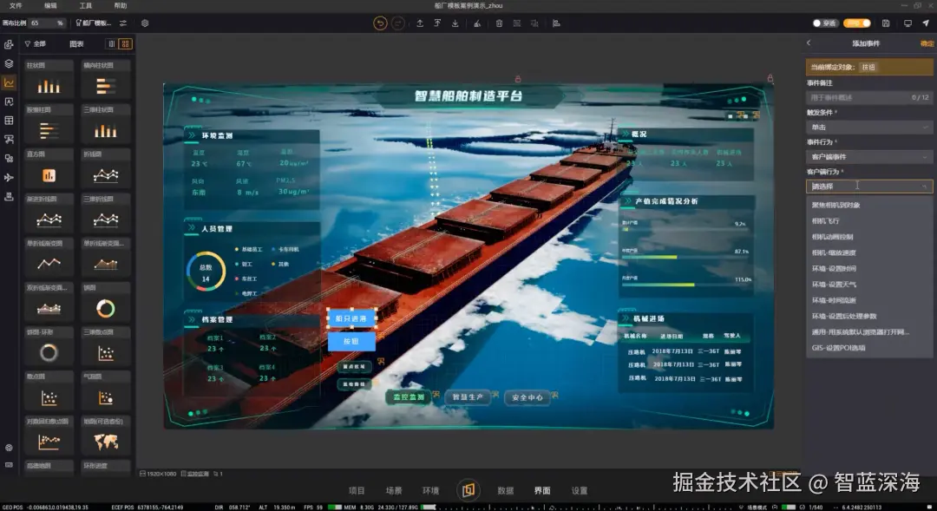Click the undo arrow in the toolbar
The width and height of the screenshot is (937, 511).
coord(380,23)
